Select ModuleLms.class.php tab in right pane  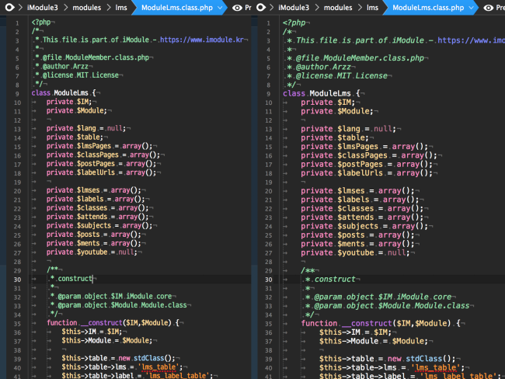coord(428,7)
